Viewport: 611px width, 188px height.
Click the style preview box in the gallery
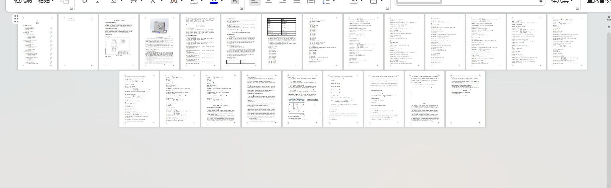tap(419, 1)
